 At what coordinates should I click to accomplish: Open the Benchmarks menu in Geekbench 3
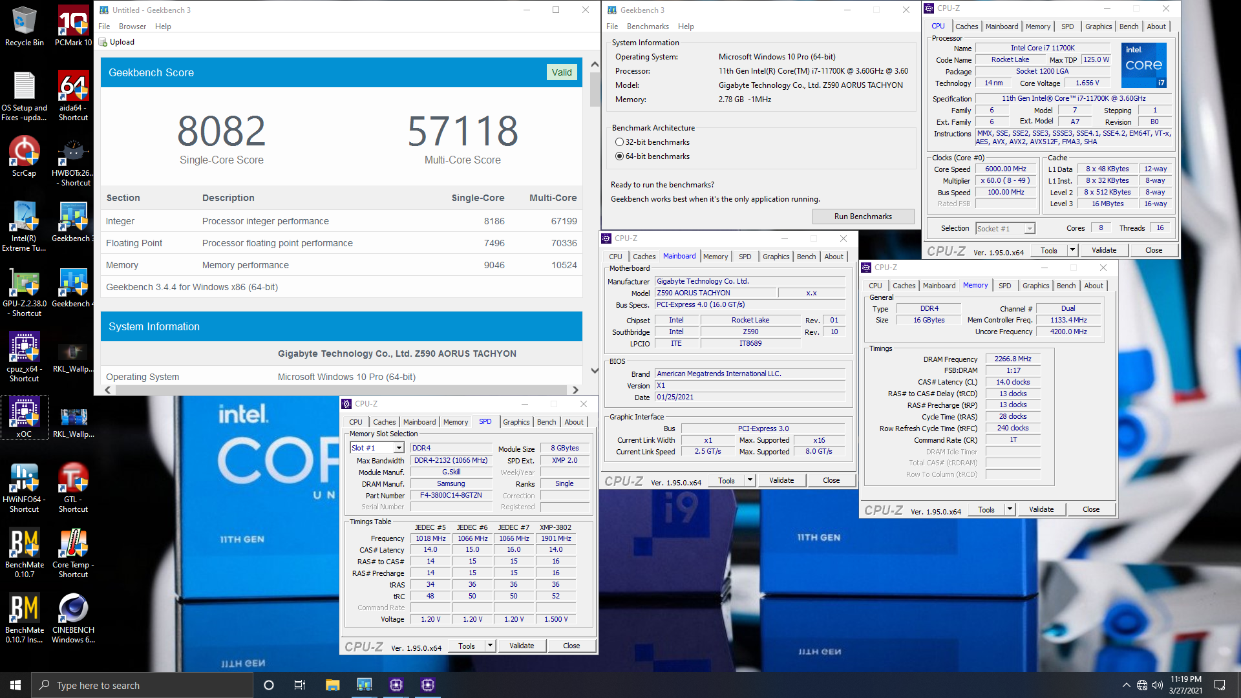tap(648, 26)
